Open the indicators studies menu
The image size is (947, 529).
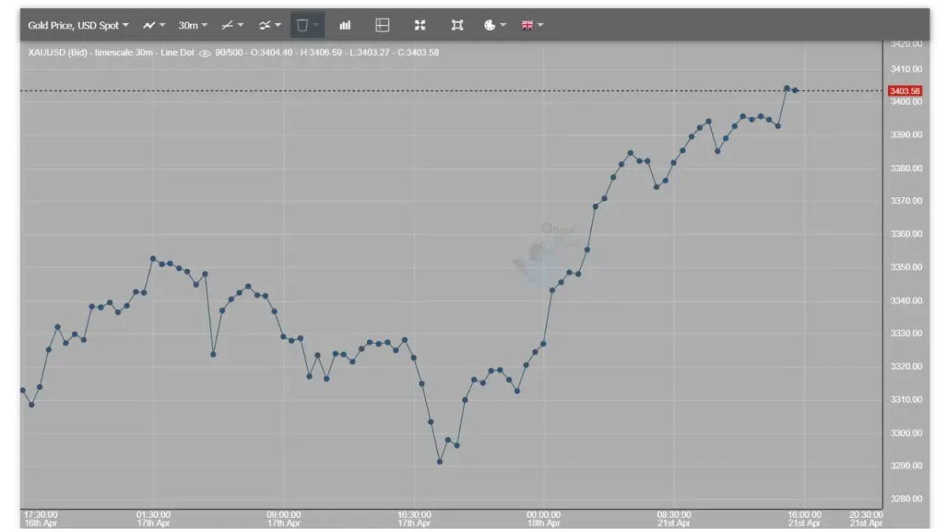pos(270,25)
